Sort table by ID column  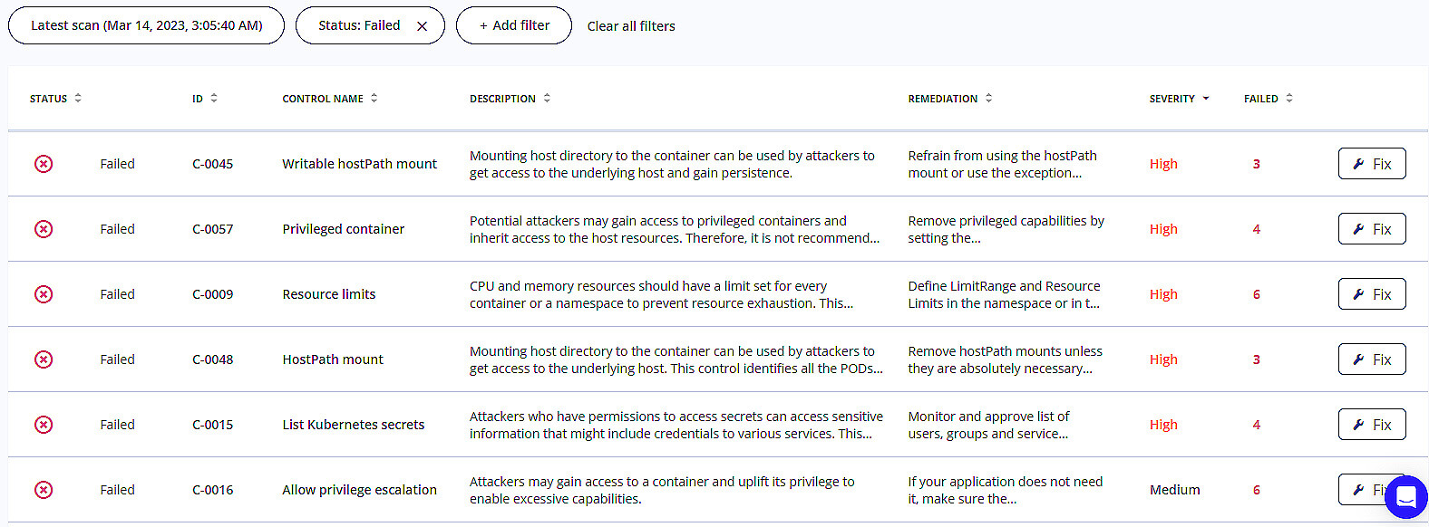pyautogui.click(x=205, y=99)
